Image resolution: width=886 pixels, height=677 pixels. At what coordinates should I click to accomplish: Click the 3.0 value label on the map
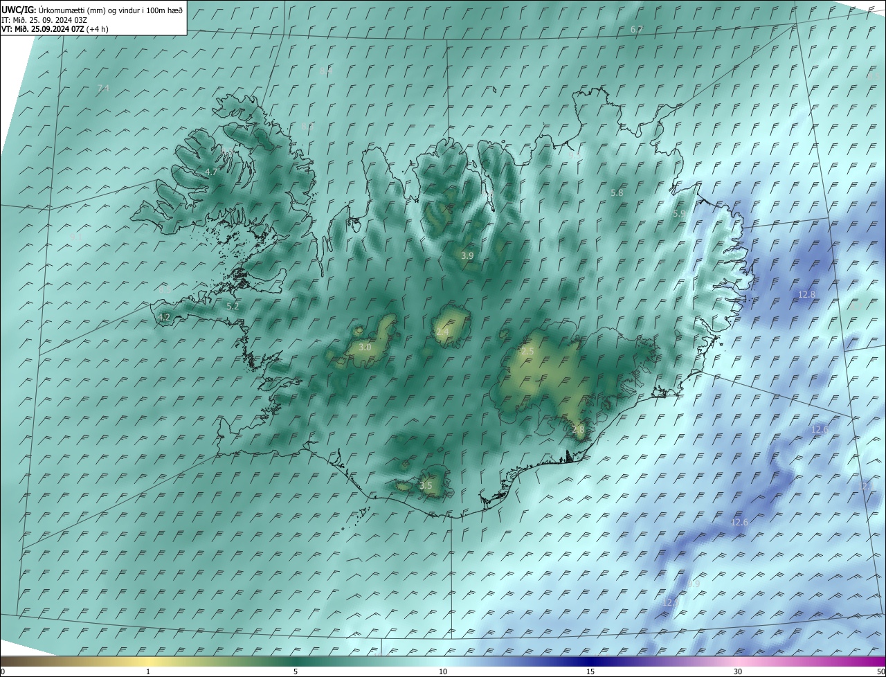click(365, 347)
